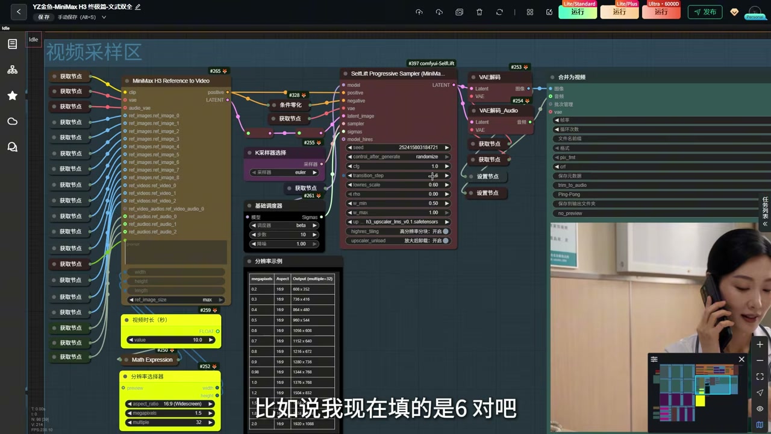Viewport: 771px width, 434px height.
Task: Toggle the trim_to_audio option
Action: [660, 185]
